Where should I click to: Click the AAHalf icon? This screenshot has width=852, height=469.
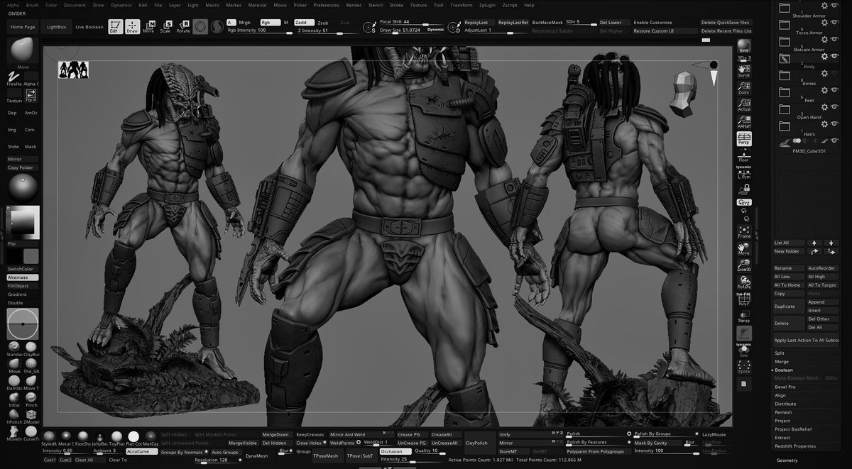coord(744,121)
